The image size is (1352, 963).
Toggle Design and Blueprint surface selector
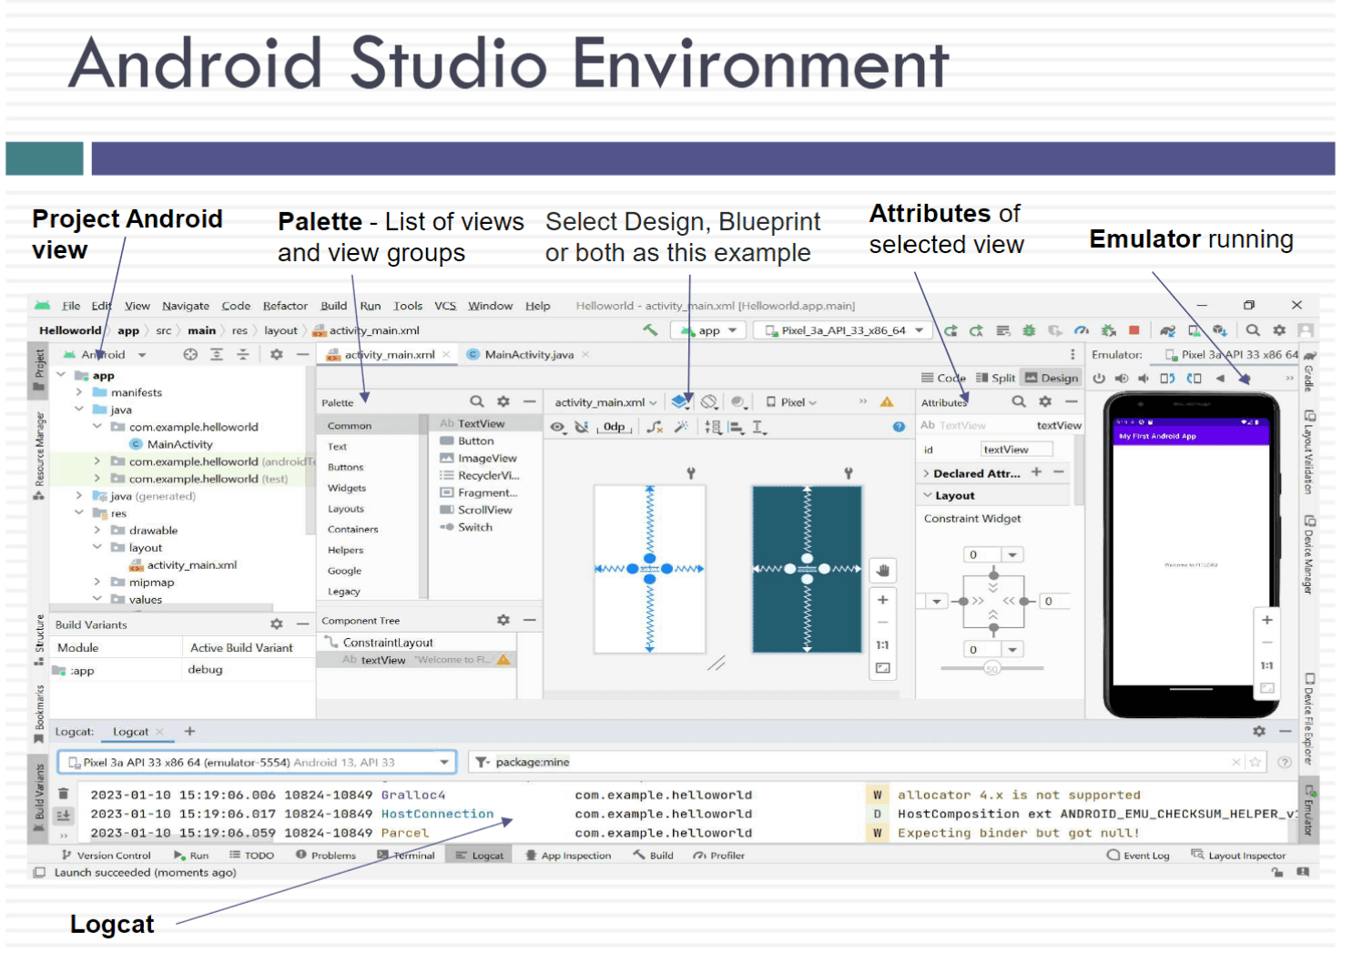[682, 401]
